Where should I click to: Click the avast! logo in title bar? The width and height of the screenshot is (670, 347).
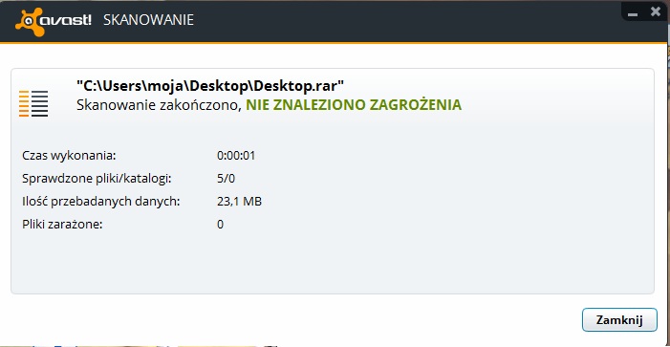coord(53,21)
